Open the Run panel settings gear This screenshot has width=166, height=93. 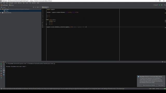(x=163, y=62)
